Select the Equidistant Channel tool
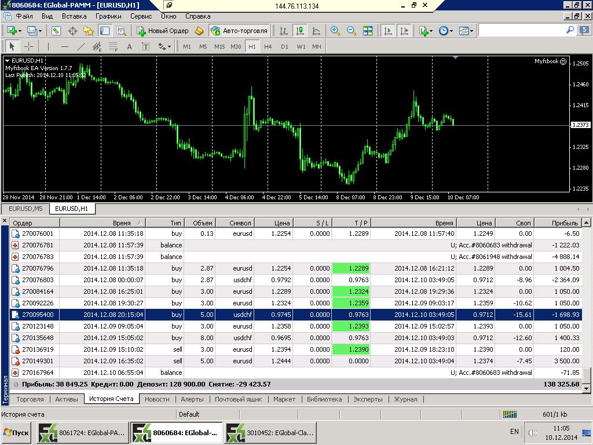 [97, 46]
